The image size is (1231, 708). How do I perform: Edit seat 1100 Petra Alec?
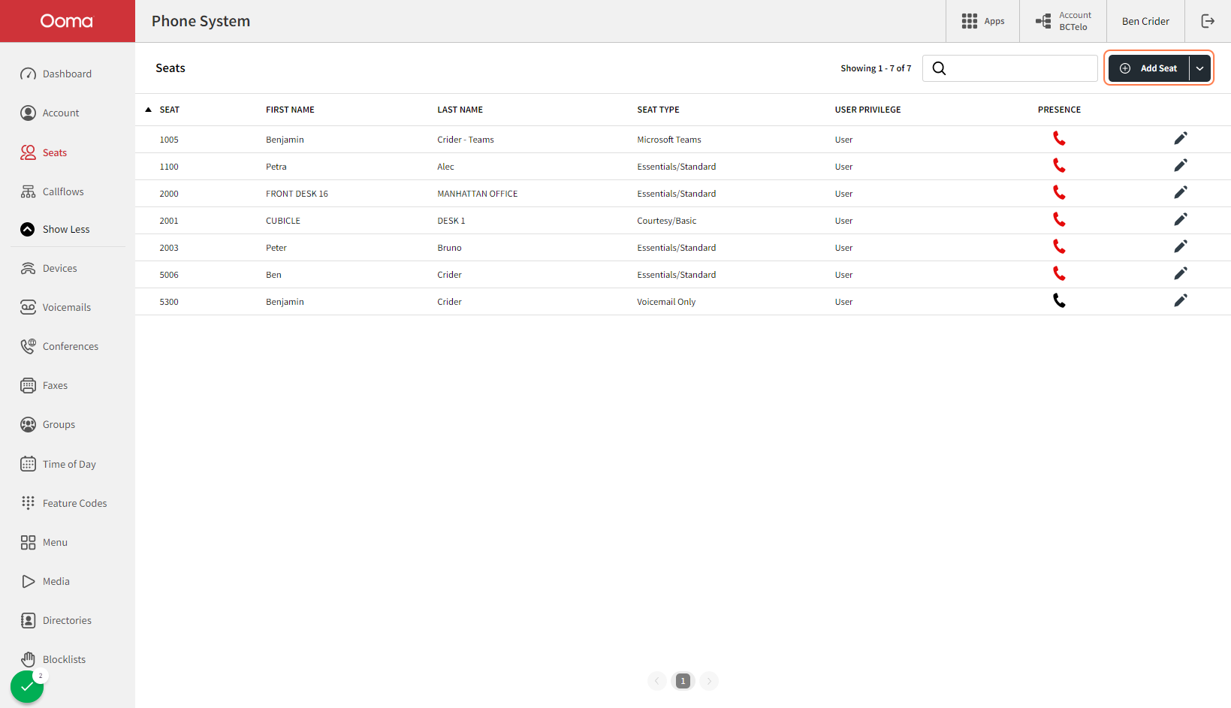pos(1181,166)
